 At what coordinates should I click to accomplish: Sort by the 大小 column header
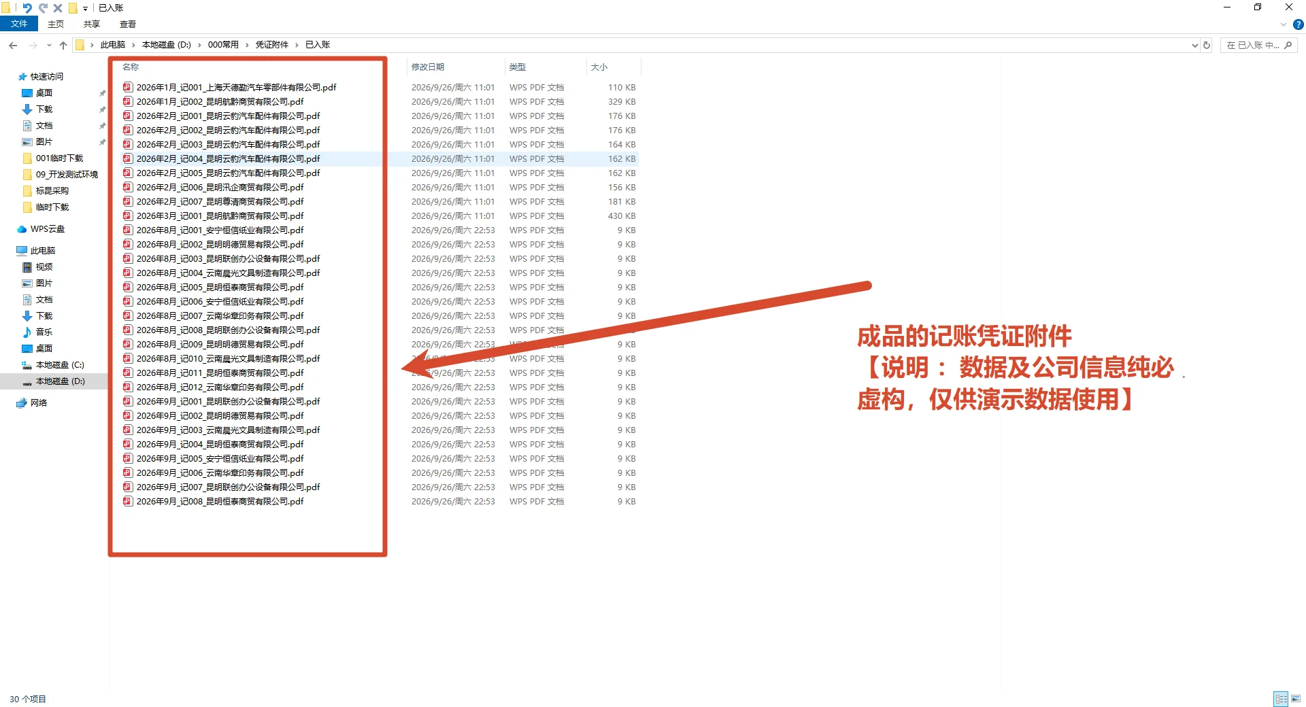(599, 67)
